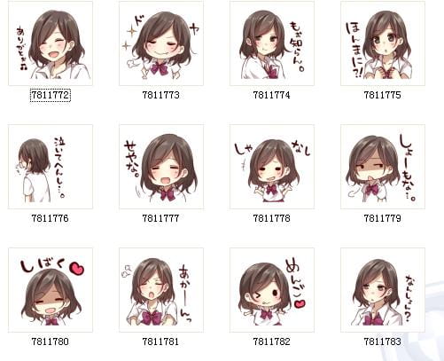Click the 7811774 file name

coord(272,95)
